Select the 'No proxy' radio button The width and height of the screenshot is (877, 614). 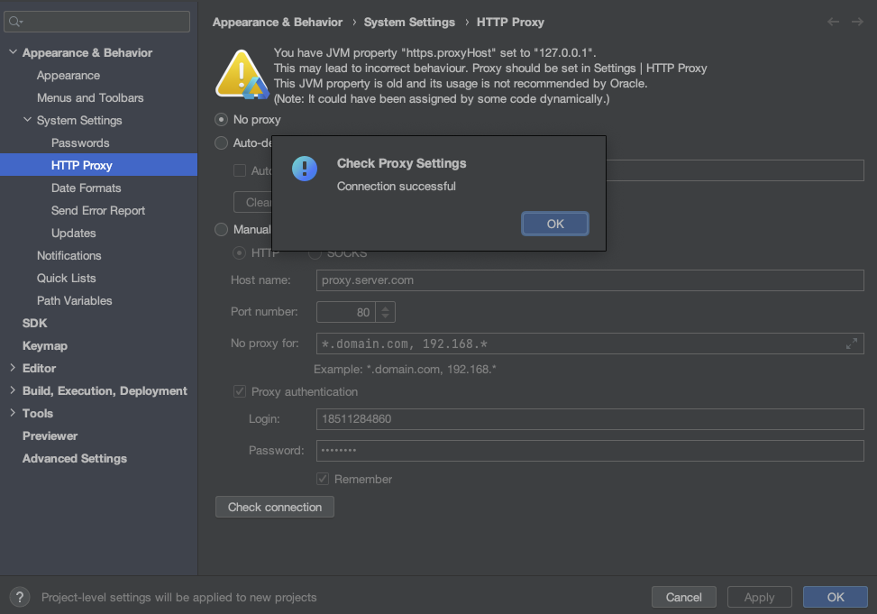221,119
